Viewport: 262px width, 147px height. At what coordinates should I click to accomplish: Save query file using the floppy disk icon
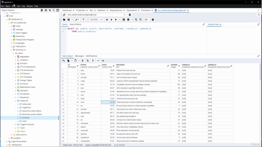pos(68,20)
